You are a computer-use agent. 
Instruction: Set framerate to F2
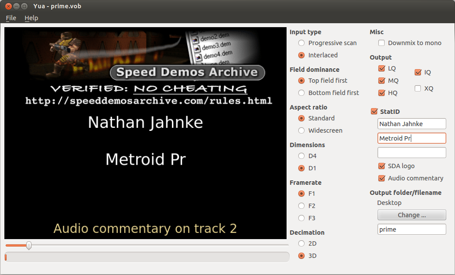point(301,206)
